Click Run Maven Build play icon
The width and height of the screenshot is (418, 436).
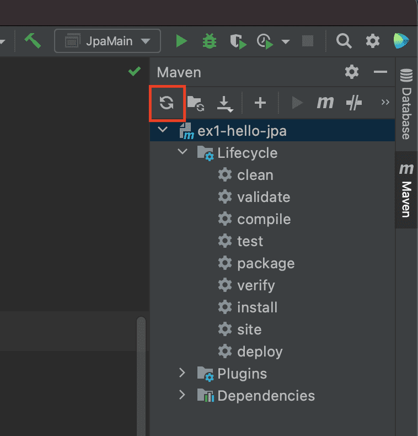[x=297, y=103]
